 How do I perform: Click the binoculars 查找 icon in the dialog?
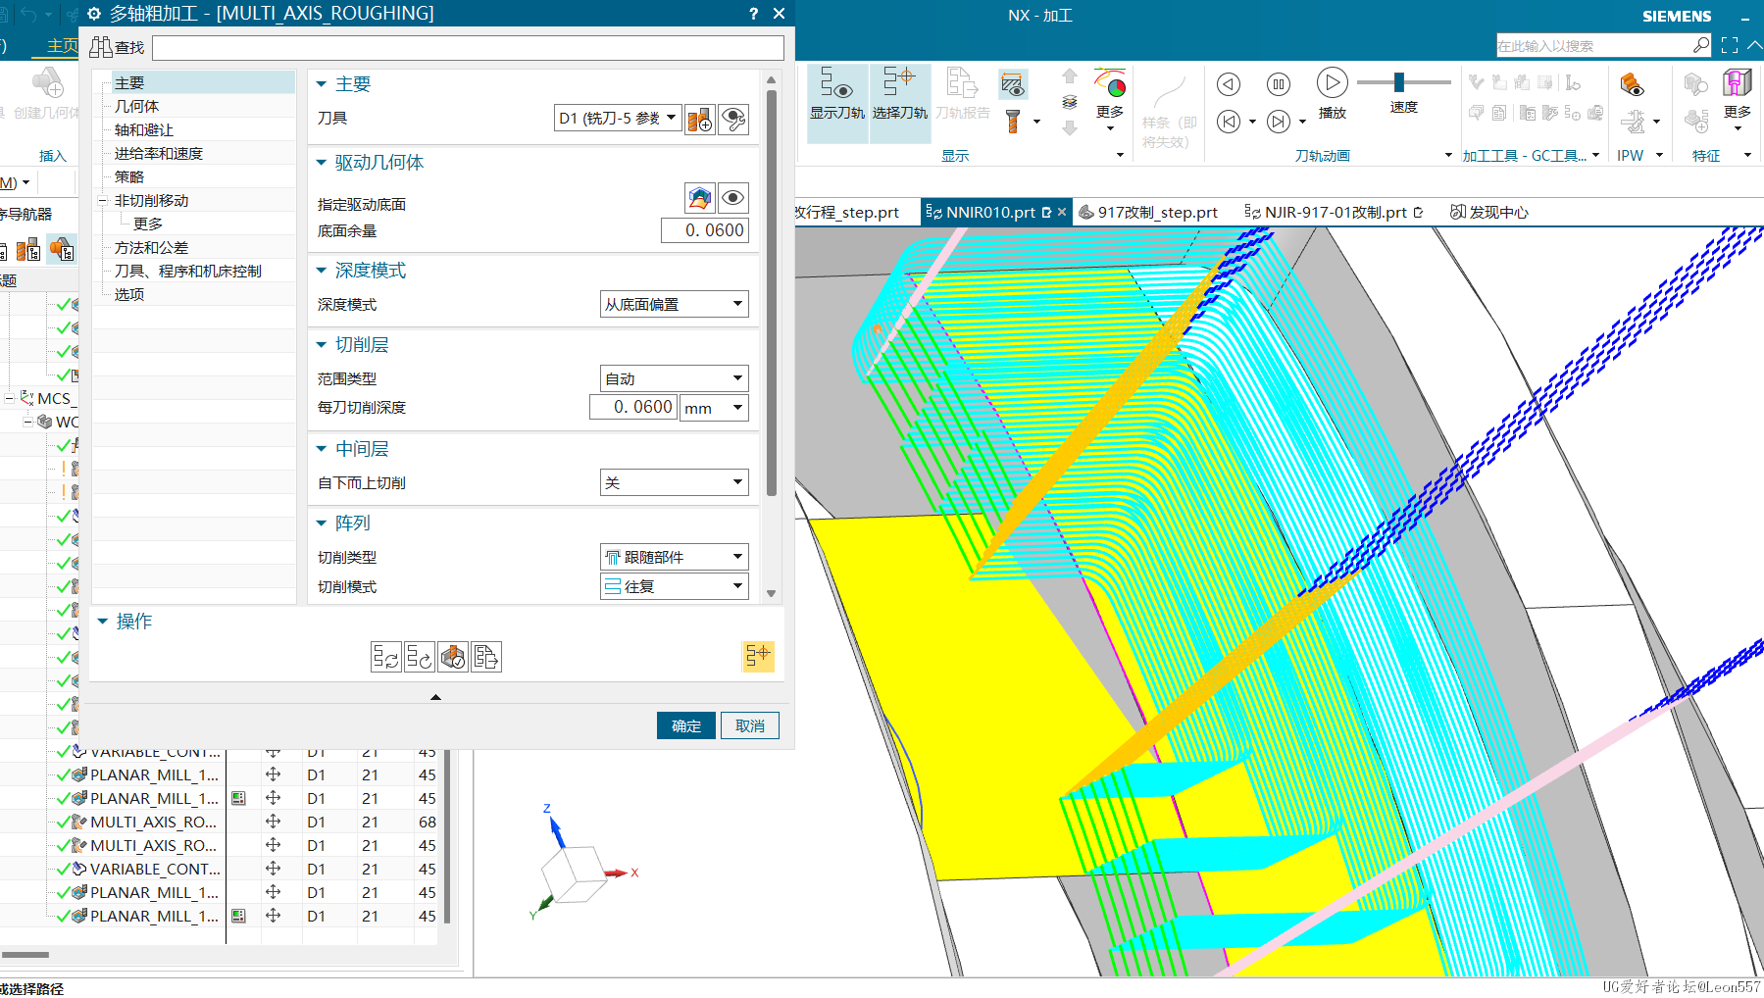(101, 47)
